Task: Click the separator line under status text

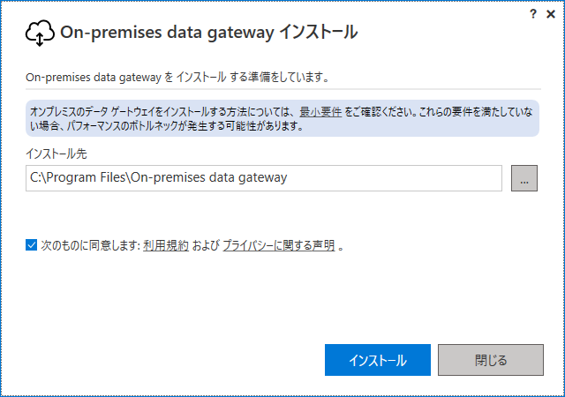Action: [x=283, y=88]
